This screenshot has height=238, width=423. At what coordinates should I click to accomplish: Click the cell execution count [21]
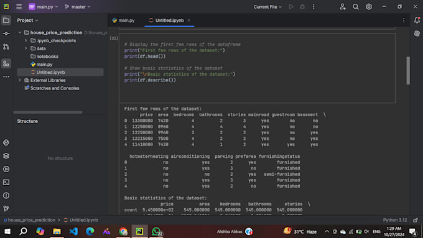coord(114,39)
